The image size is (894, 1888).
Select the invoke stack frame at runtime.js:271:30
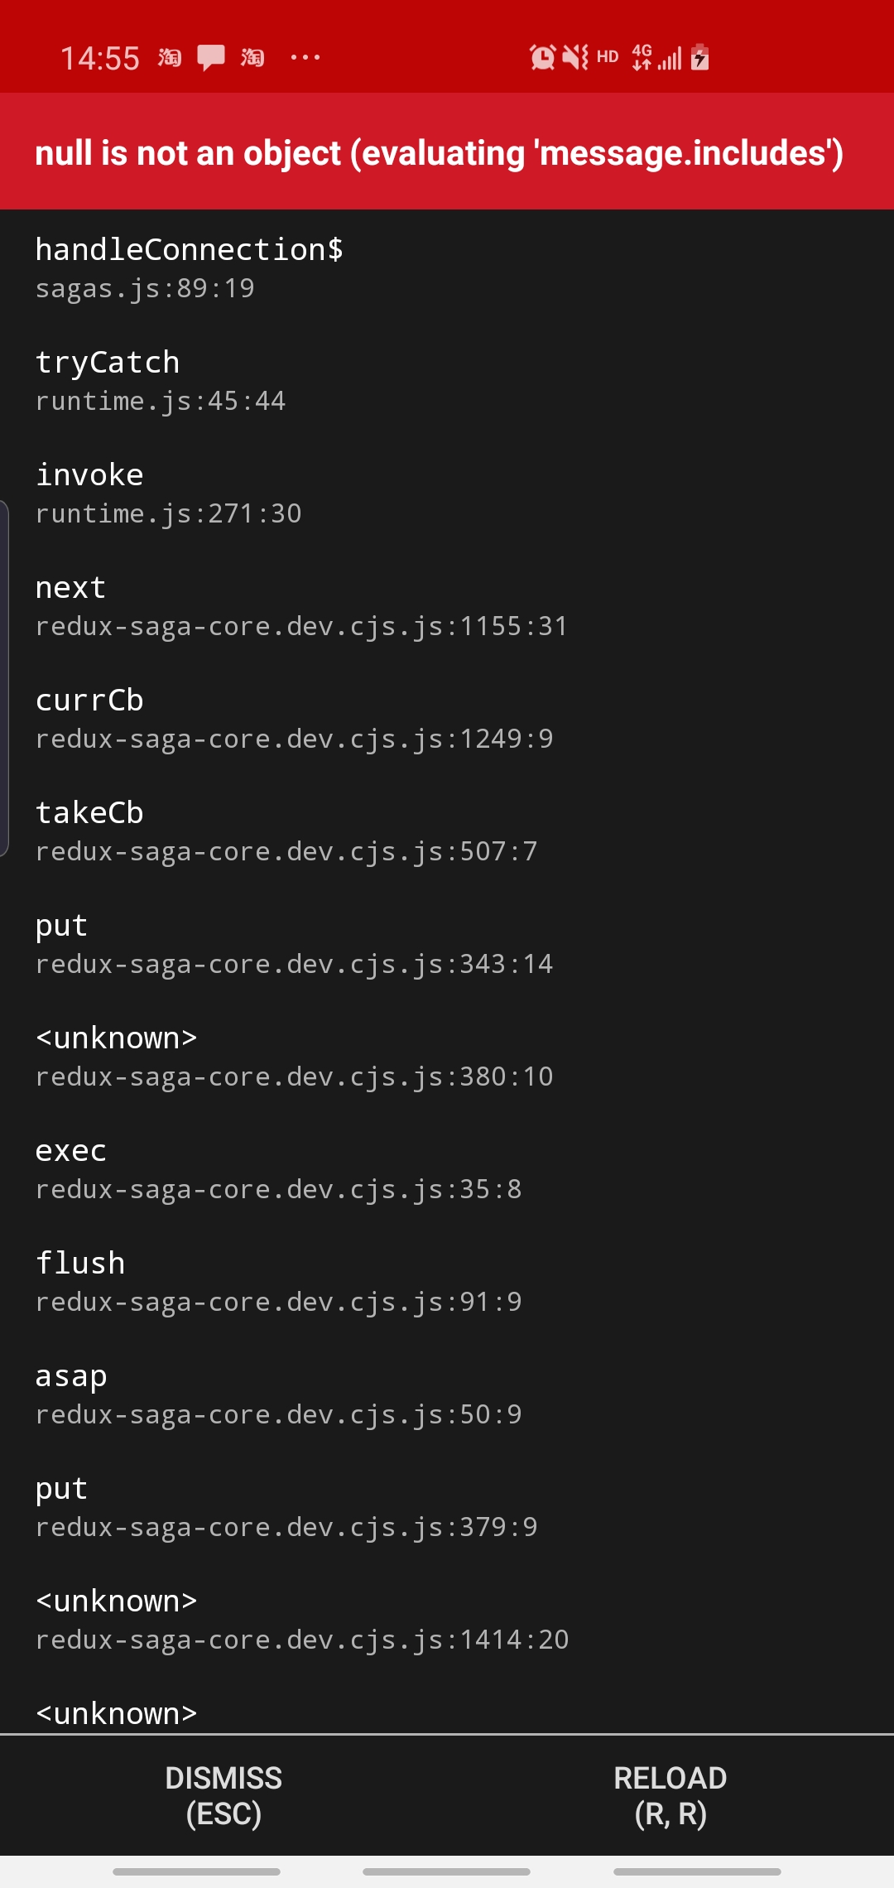(x=168, y=493)
